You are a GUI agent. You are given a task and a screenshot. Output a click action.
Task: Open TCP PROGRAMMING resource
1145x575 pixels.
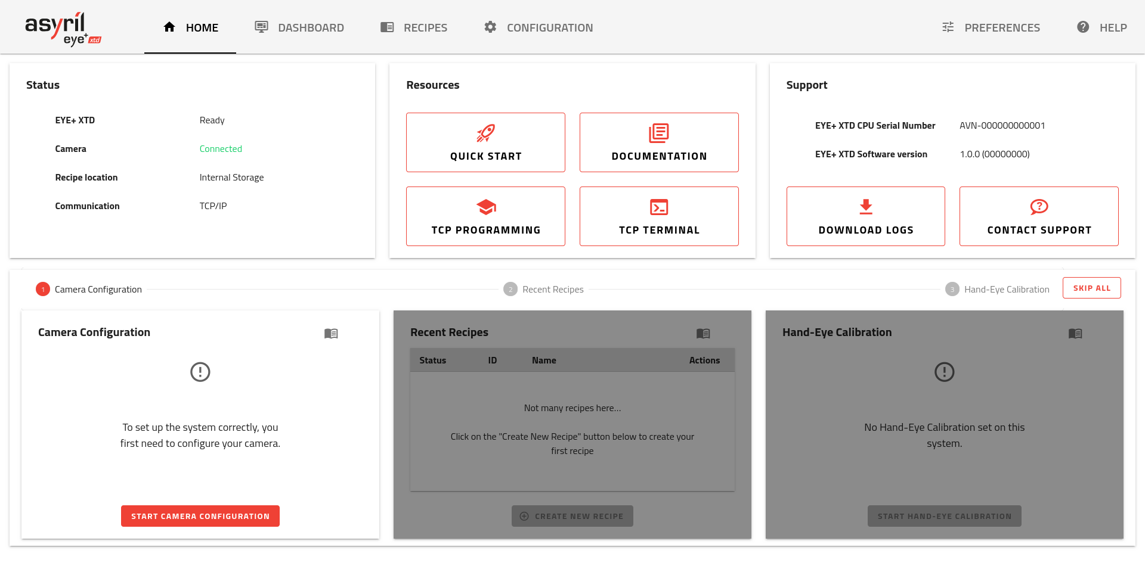485,216
